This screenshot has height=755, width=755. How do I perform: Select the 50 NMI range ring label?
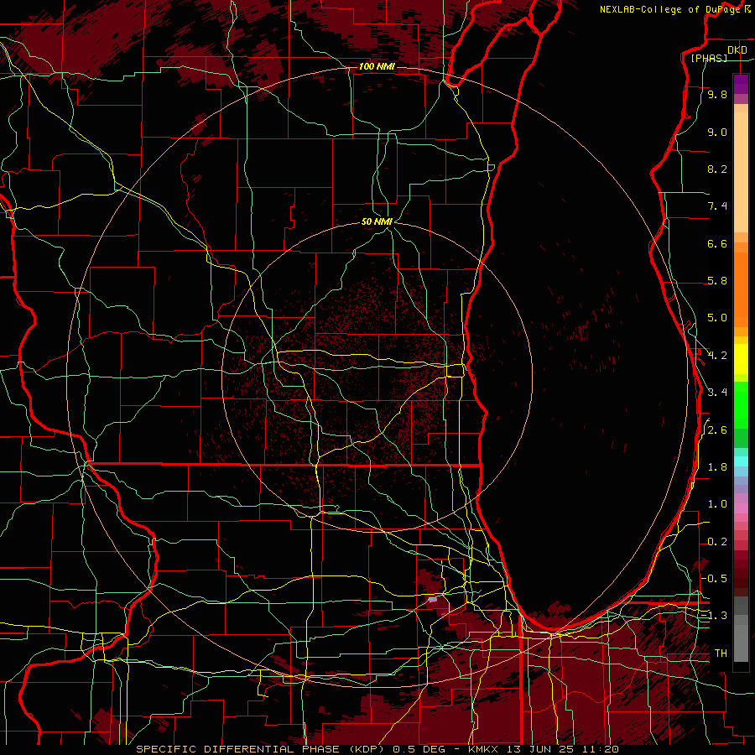(x=377, y=221)
